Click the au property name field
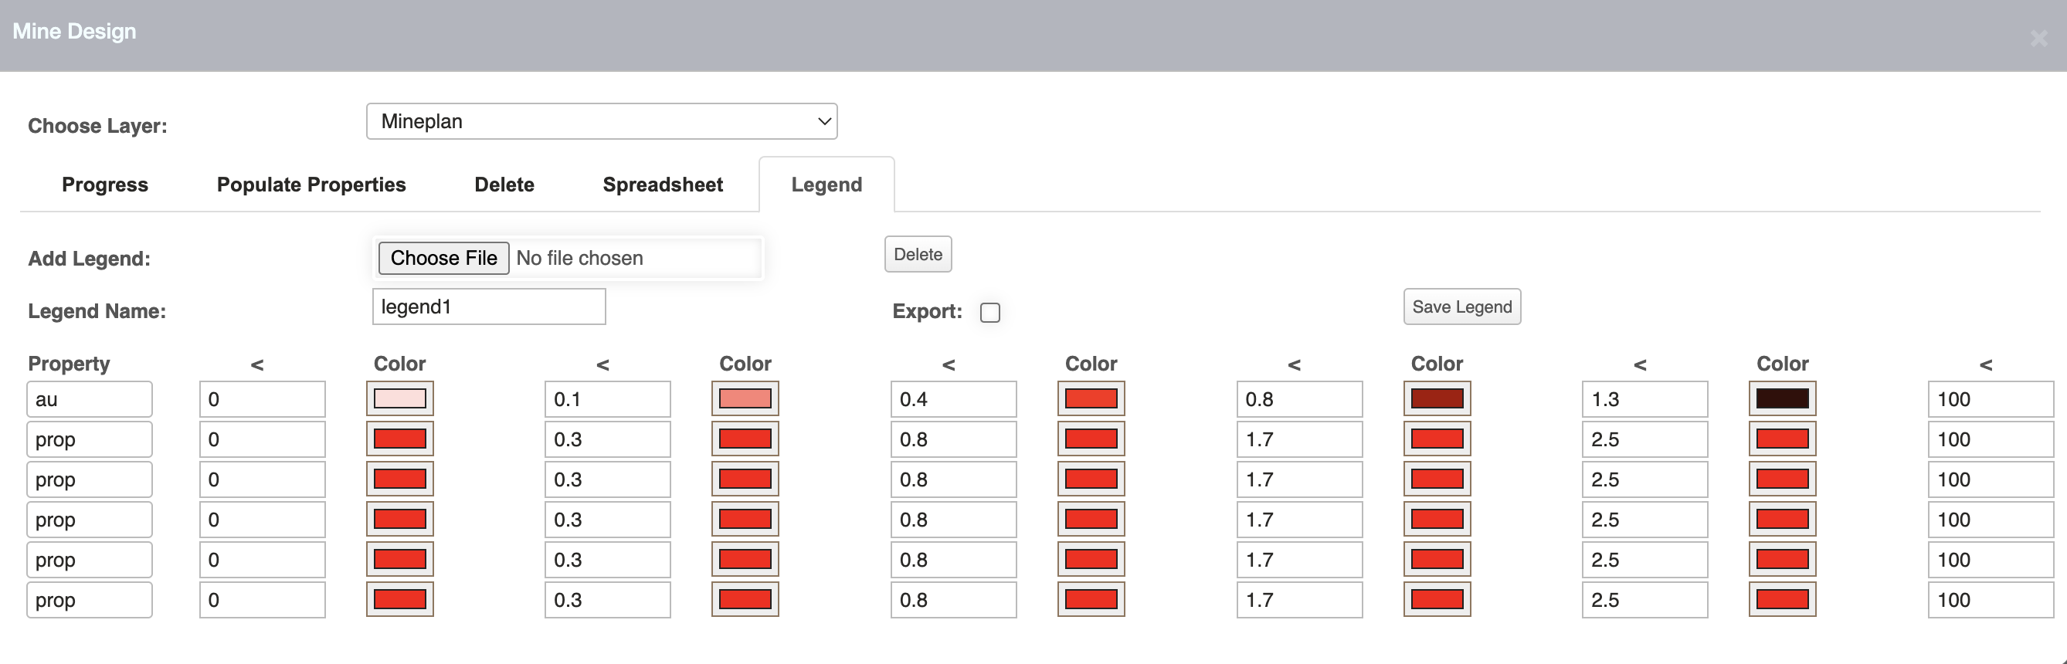Viewport: 2067px width, 664px height. [89, 399]
